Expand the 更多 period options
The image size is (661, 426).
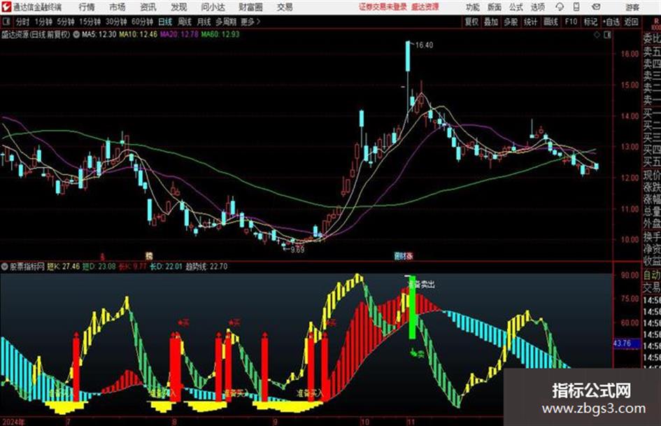[250, 22]
